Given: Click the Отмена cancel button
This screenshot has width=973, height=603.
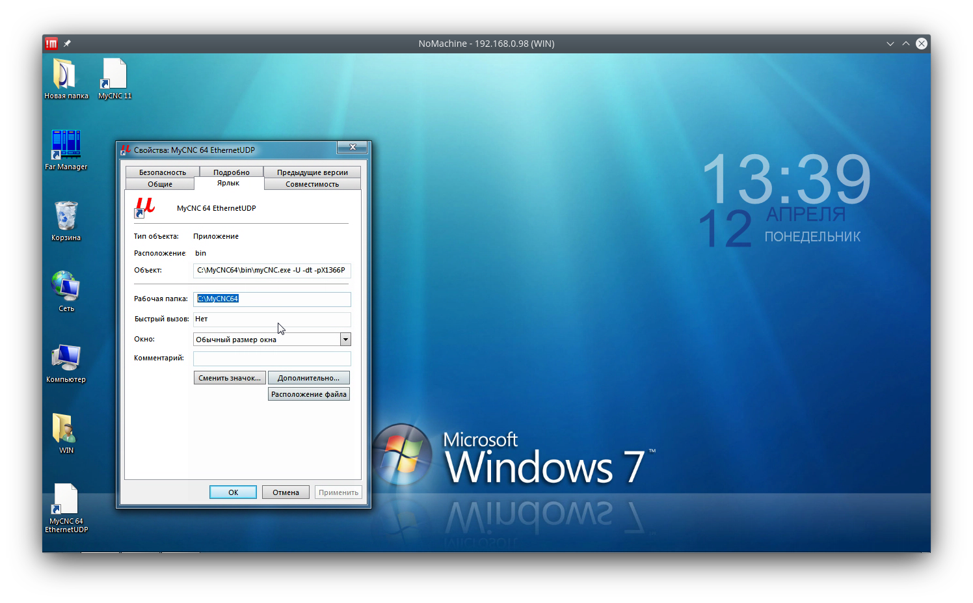Looking at the screenshot, I should tap(286, 492).
